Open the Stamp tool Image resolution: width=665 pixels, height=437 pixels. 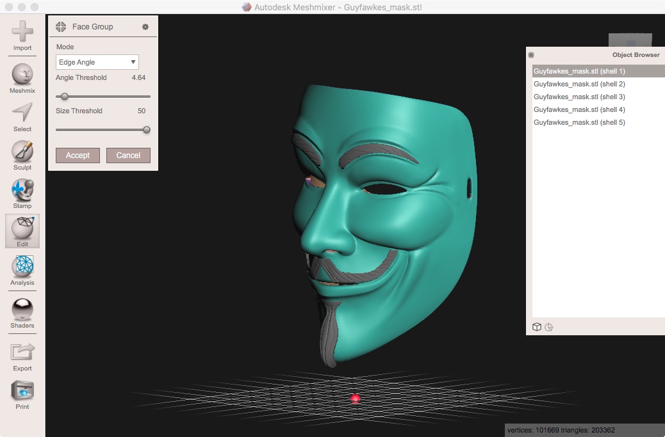click(22, 194)
